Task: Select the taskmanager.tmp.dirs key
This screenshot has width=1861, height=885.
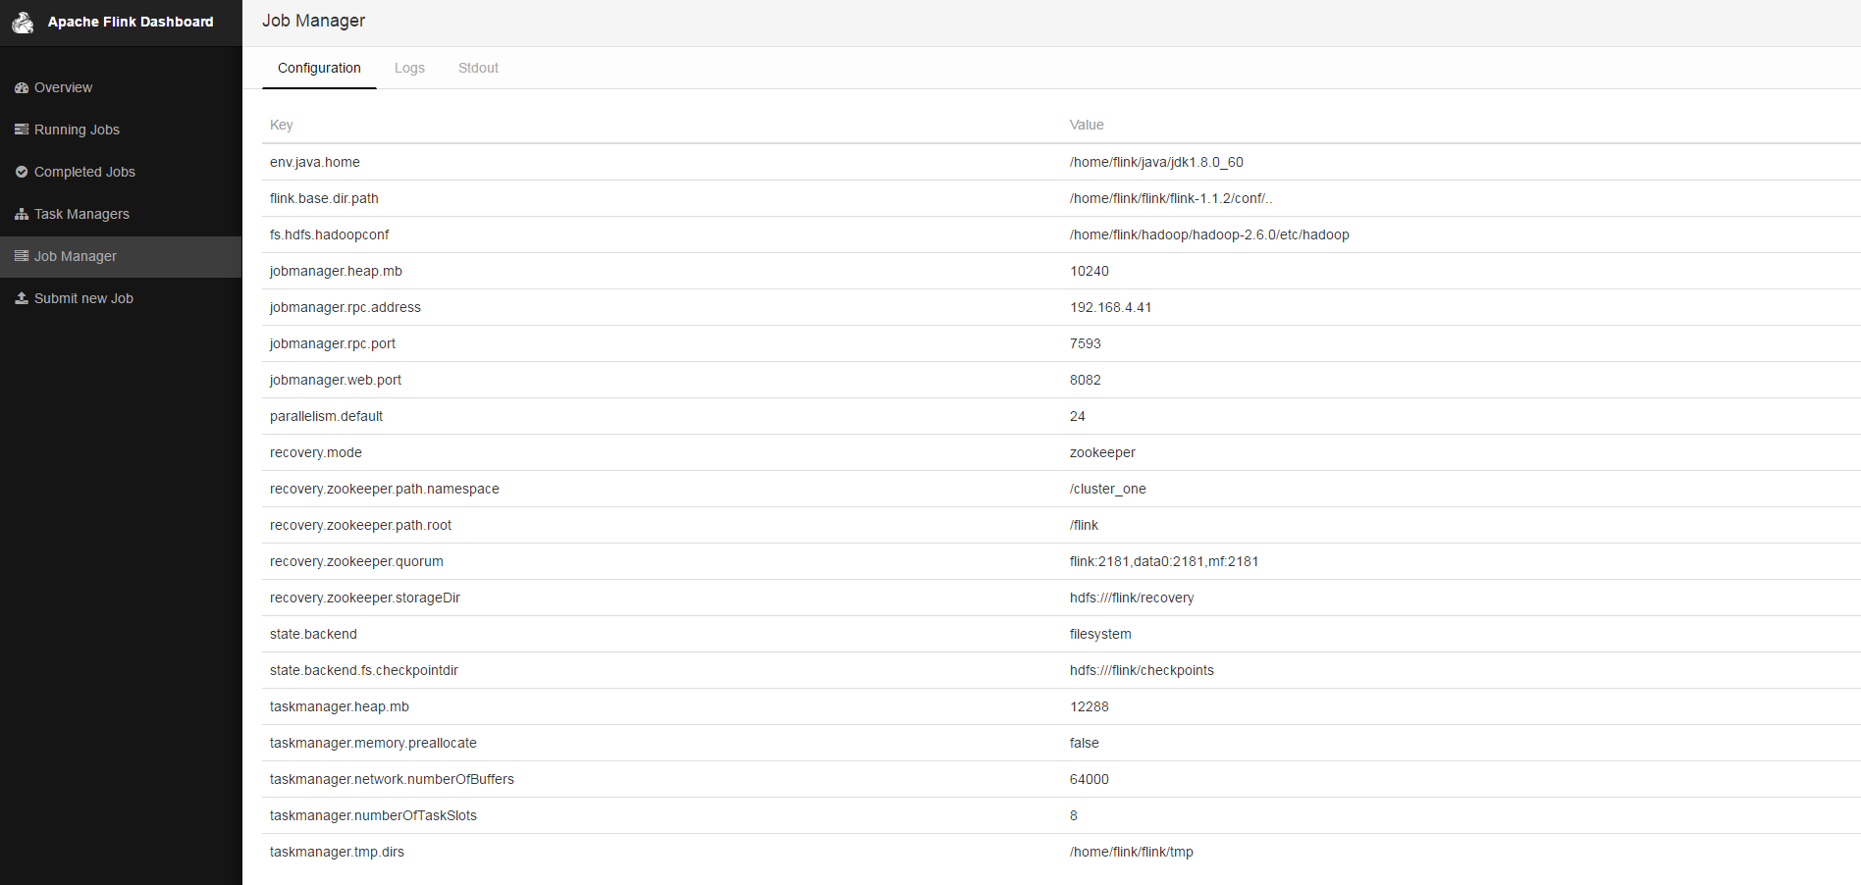Action: (x=337, y=852)
